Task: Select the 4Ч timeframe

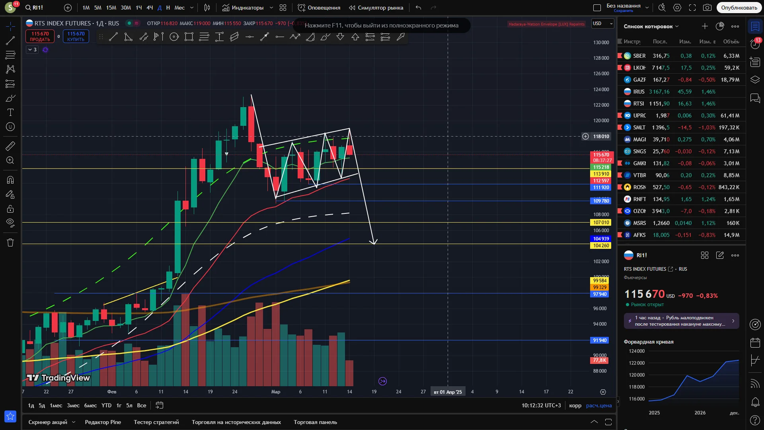Action: [150, 8]
